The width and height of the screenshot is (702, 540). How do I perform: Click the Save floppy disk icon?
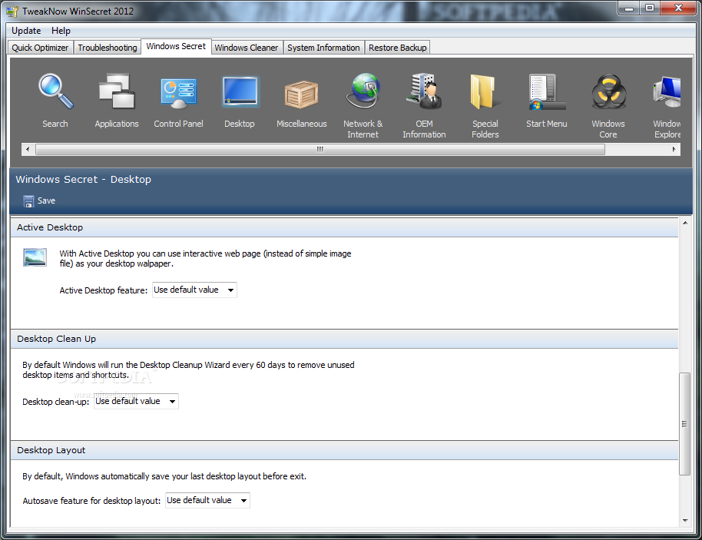(x=28, y=201)
